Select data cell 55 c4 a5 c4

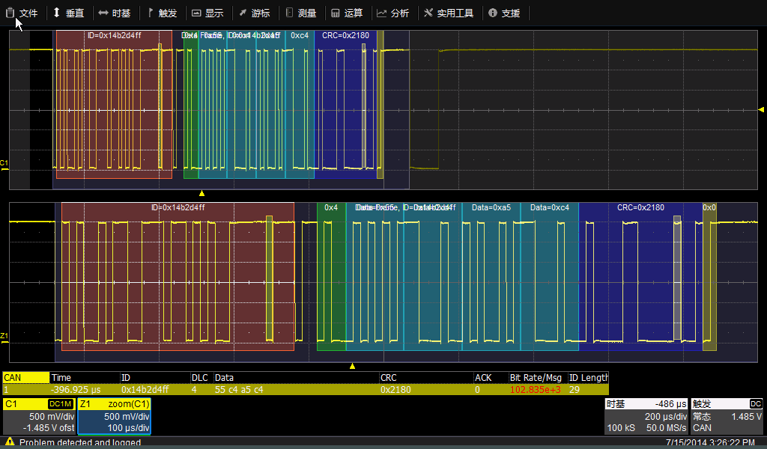(239, 390)
